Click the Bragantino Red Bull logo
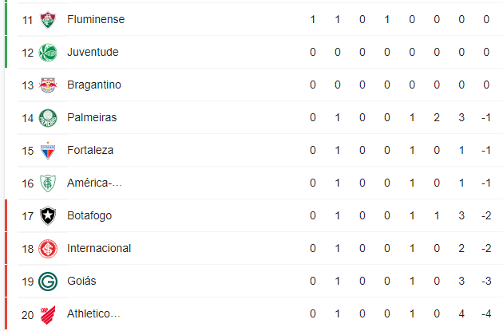This screenshot has width=503, height=331. [48, 85]
